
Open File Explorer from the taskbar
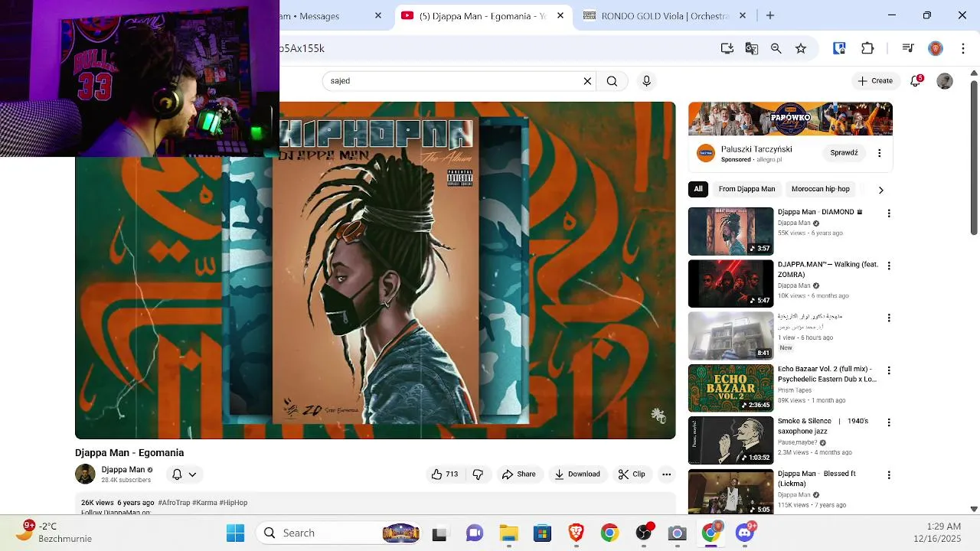pos(508,533)
